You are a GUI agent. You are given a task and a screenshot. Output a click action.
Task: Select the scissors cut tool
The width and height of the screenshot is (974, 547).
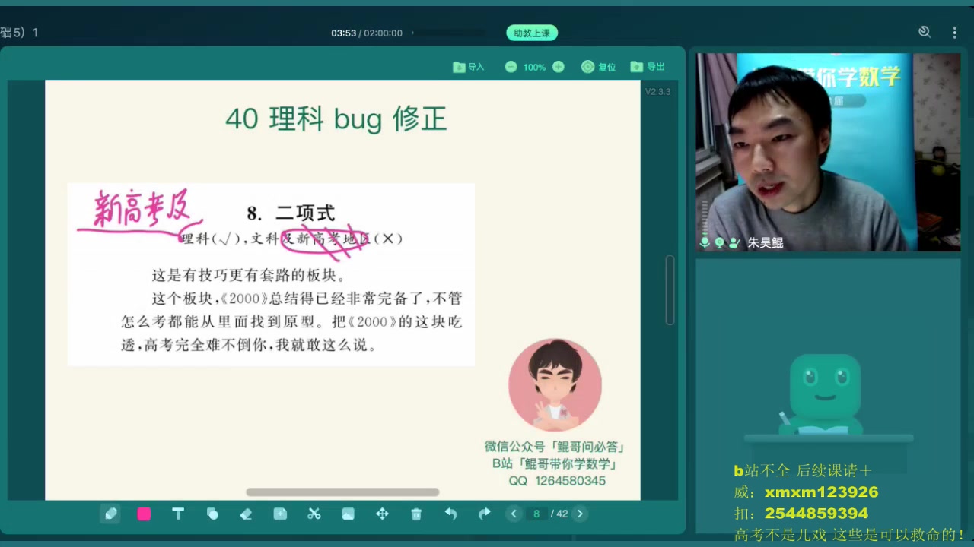click(314, 514)
